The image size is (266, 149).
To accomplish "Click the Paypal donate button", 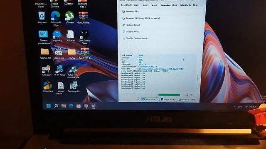I will coord(168,99).
